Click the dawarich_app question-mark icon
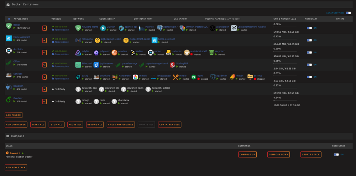Screen dimensions: 356x176 (78, 89)
